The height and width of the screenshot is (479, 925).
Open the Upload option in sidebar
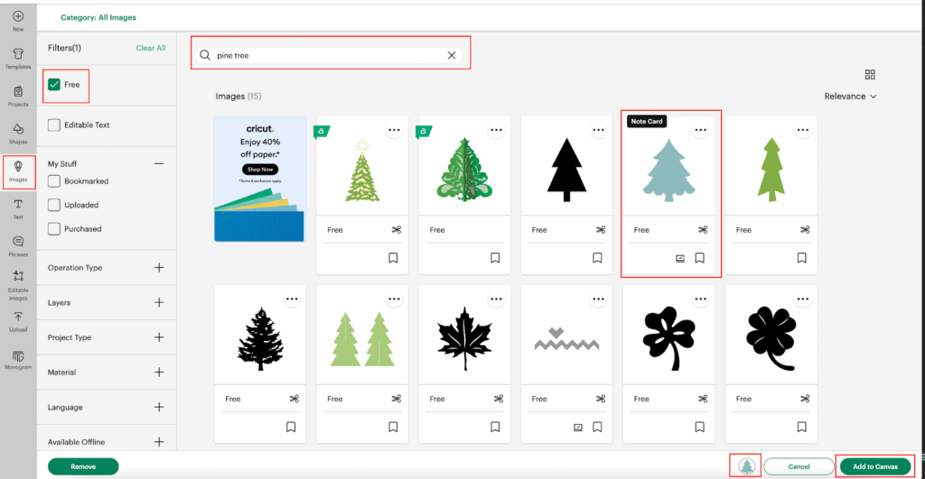coord(18,319)
